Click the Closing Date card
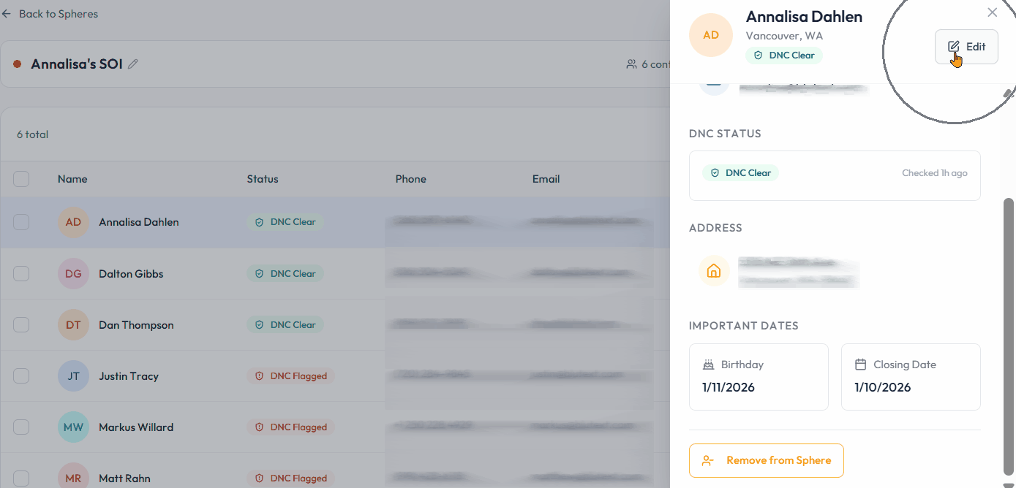 click(x=910, y=377)
